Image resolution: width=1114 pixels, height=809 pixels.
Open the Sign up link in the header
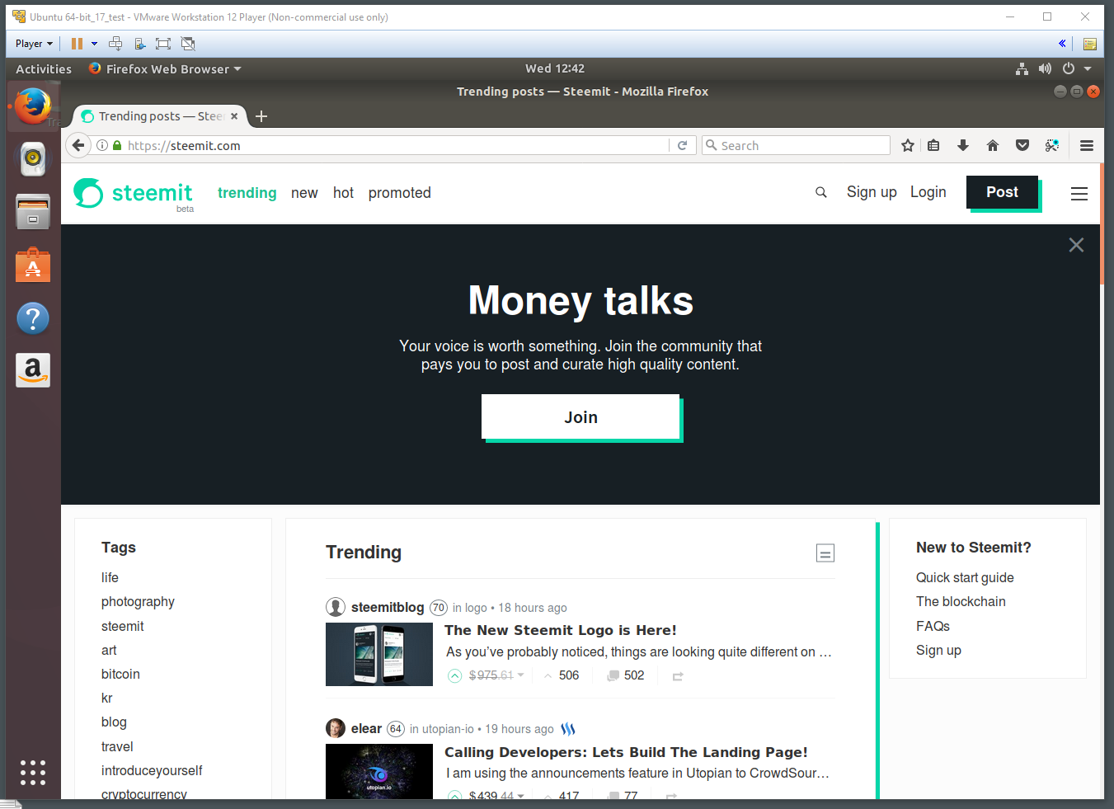pyautogui.click(x=872, y=192)
